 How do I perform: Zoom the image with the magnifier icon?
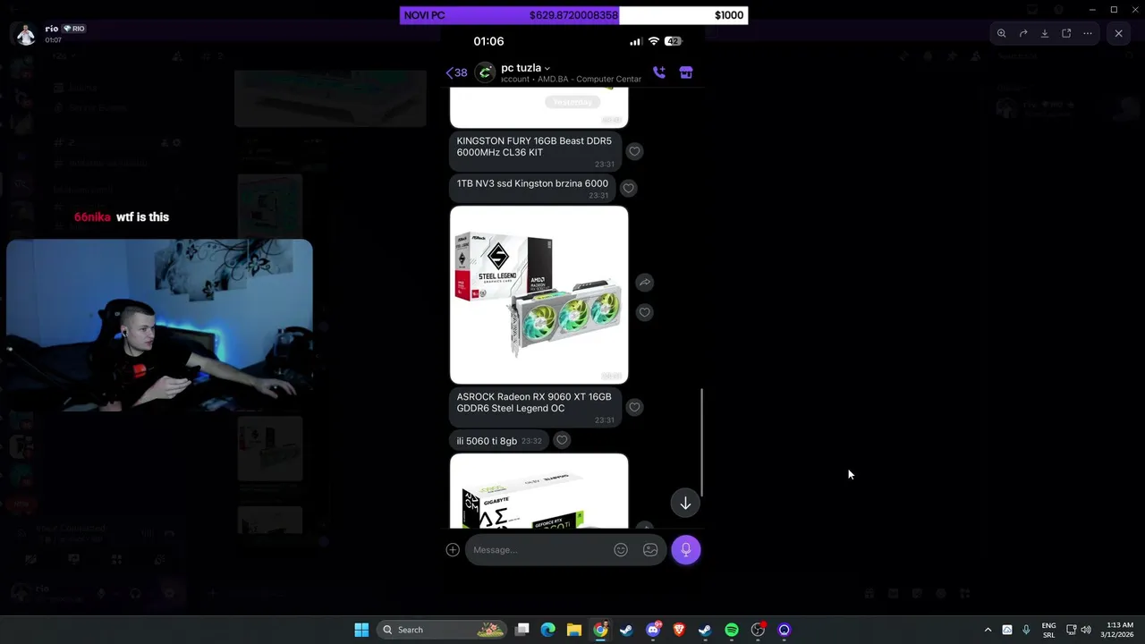click(1001, 33)
